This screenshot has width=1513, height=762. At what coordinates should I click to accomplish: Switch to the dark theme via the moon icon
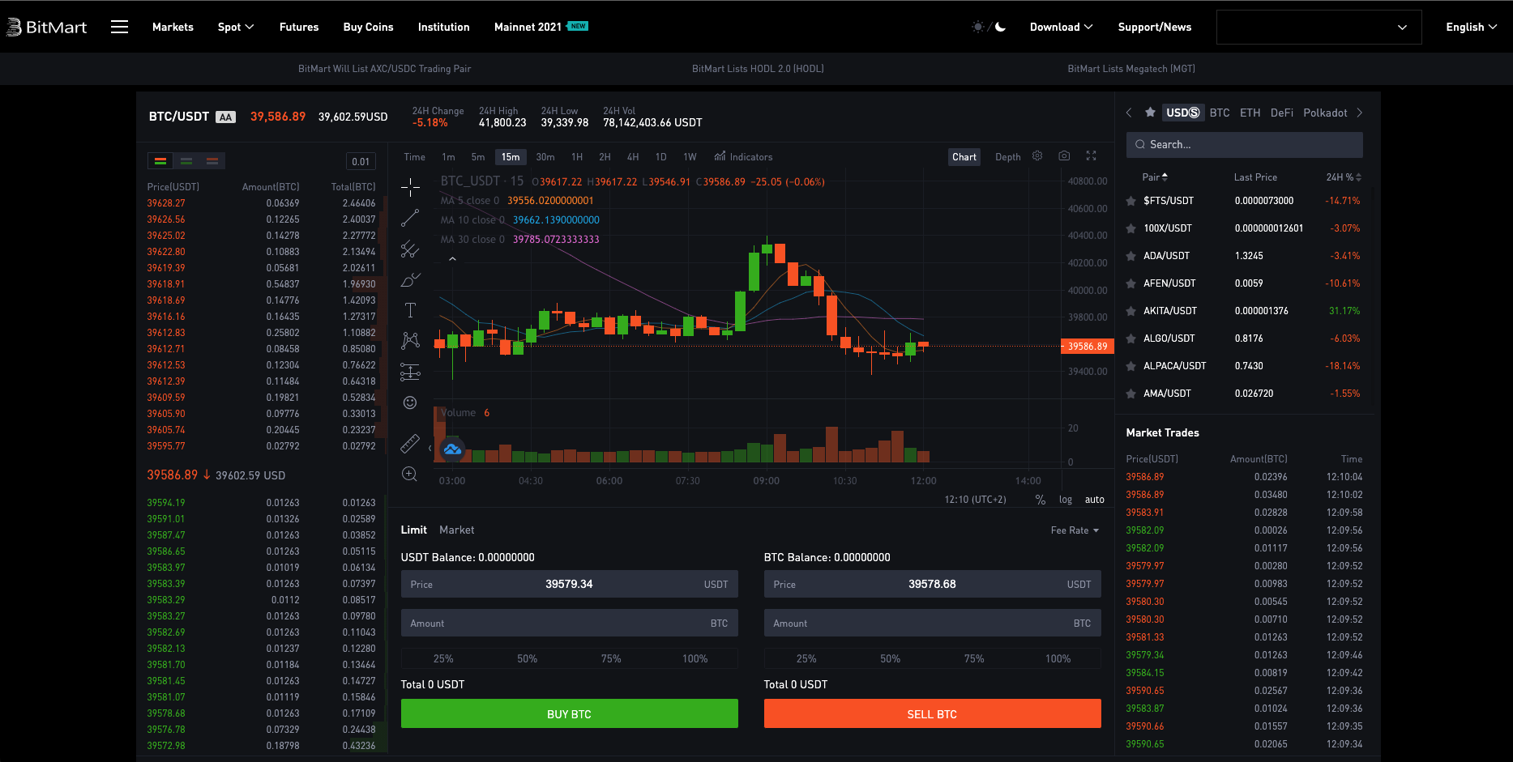[1001, 27]
